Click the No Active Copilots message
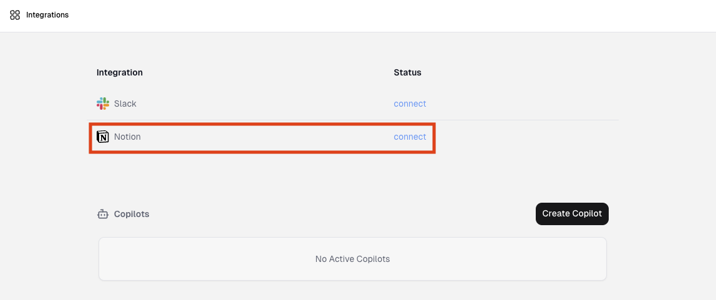 tap(352, 259)
